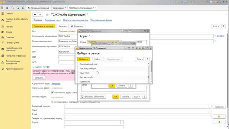Add organization to favorites star

pyautogui.click(x=47, y=15)
